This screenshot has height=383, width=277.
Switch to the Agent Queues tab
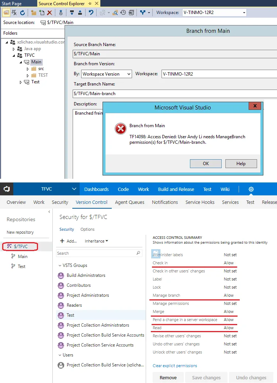pyautogui.click(x=129, y=202)
